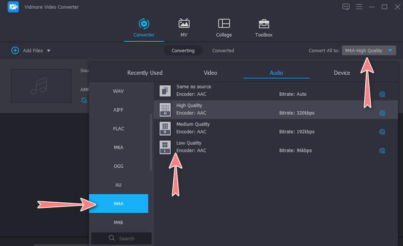Open the Recently Used tab

tap(145, 73)
